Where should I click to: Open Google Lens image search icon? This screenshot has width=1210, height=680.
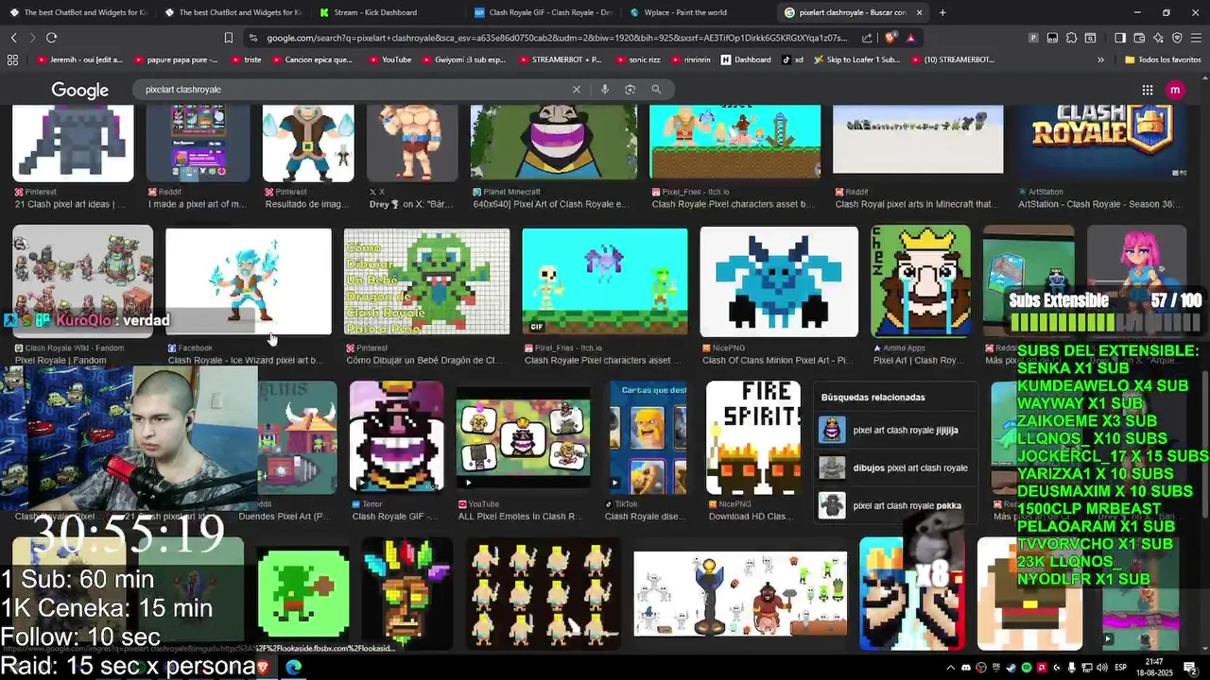(630, 90)
